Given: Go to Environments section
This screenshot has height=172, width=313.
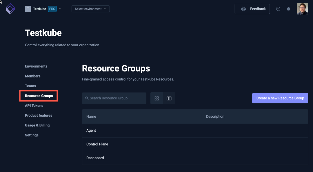Looking at the screenshot, I should [36, 66].
